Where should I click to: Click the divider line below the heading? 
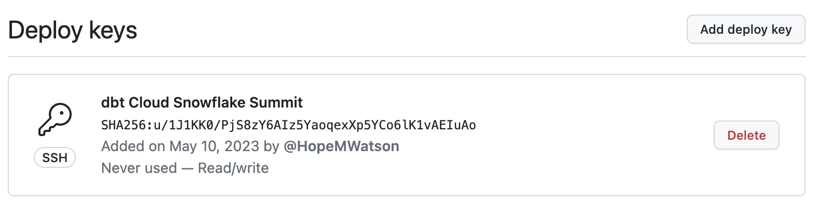click(406, 57)
